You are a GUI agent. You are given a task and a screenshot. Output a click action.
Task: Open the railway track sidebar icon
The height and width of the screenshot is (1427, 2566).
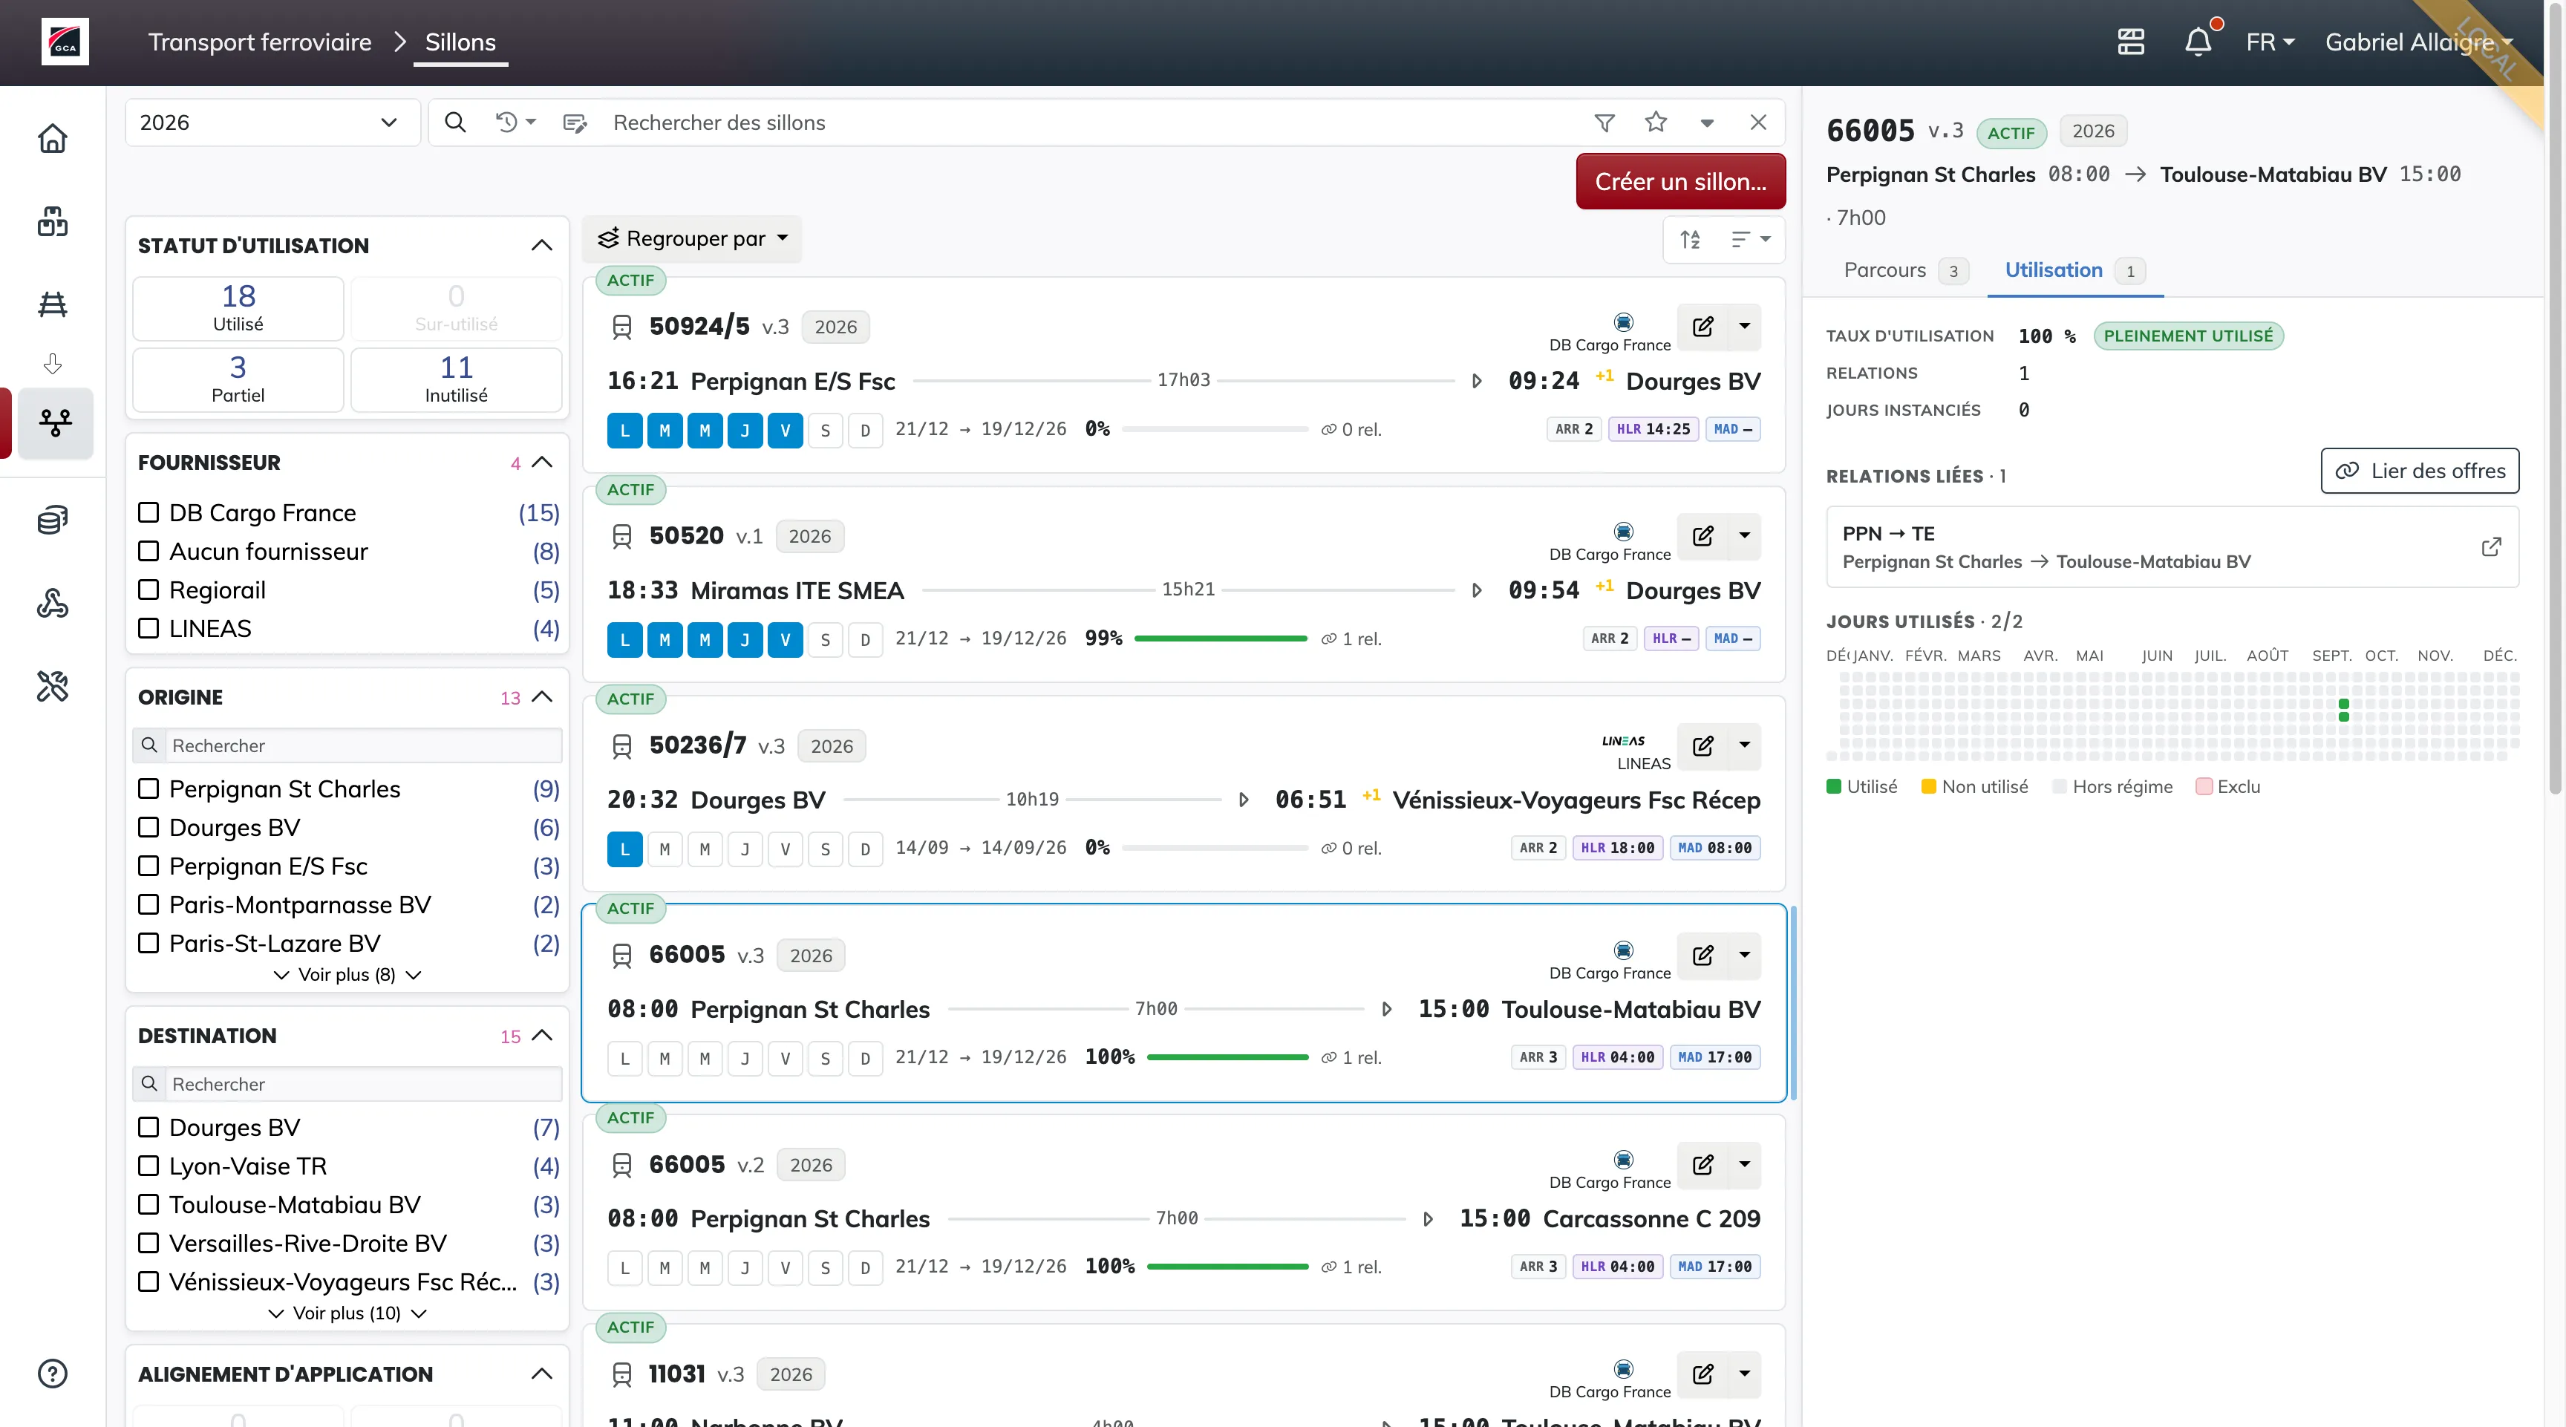click(53, 304)
